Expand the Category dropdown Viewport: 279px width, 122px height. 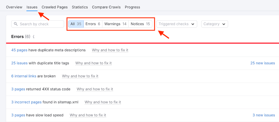click(215, 24)
